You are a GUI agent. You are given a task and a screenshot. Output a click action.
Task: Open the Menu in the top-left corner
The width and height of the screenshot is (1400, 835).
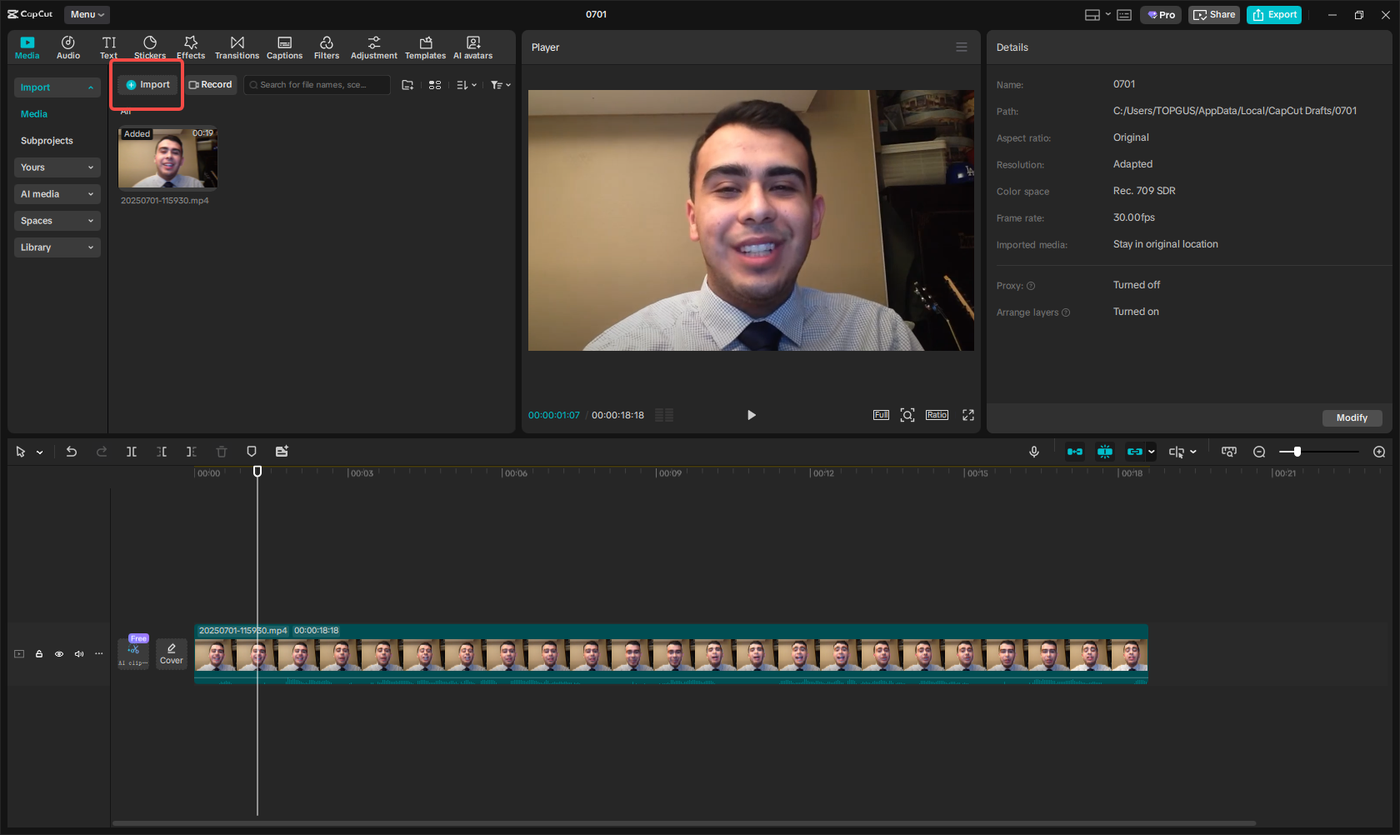pyautogui.click(x=86, y=14)
